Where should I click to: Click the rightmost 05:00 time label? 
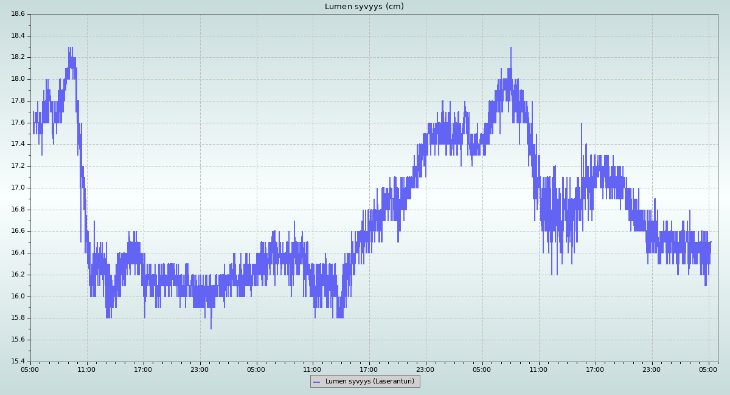point(708,369)
